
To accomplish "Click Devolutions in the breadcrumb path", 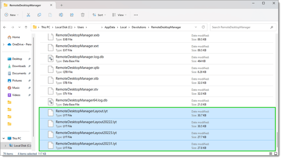I will pyautogui.click(x=139, y=27).
